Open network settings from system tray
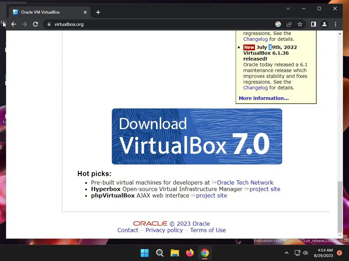349x261 pixels. tap(297, 253)
